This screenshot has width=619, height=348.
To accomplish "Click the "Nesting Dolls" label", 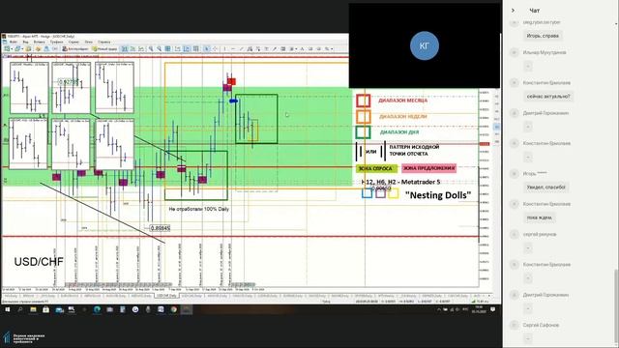I will point(438,195).
